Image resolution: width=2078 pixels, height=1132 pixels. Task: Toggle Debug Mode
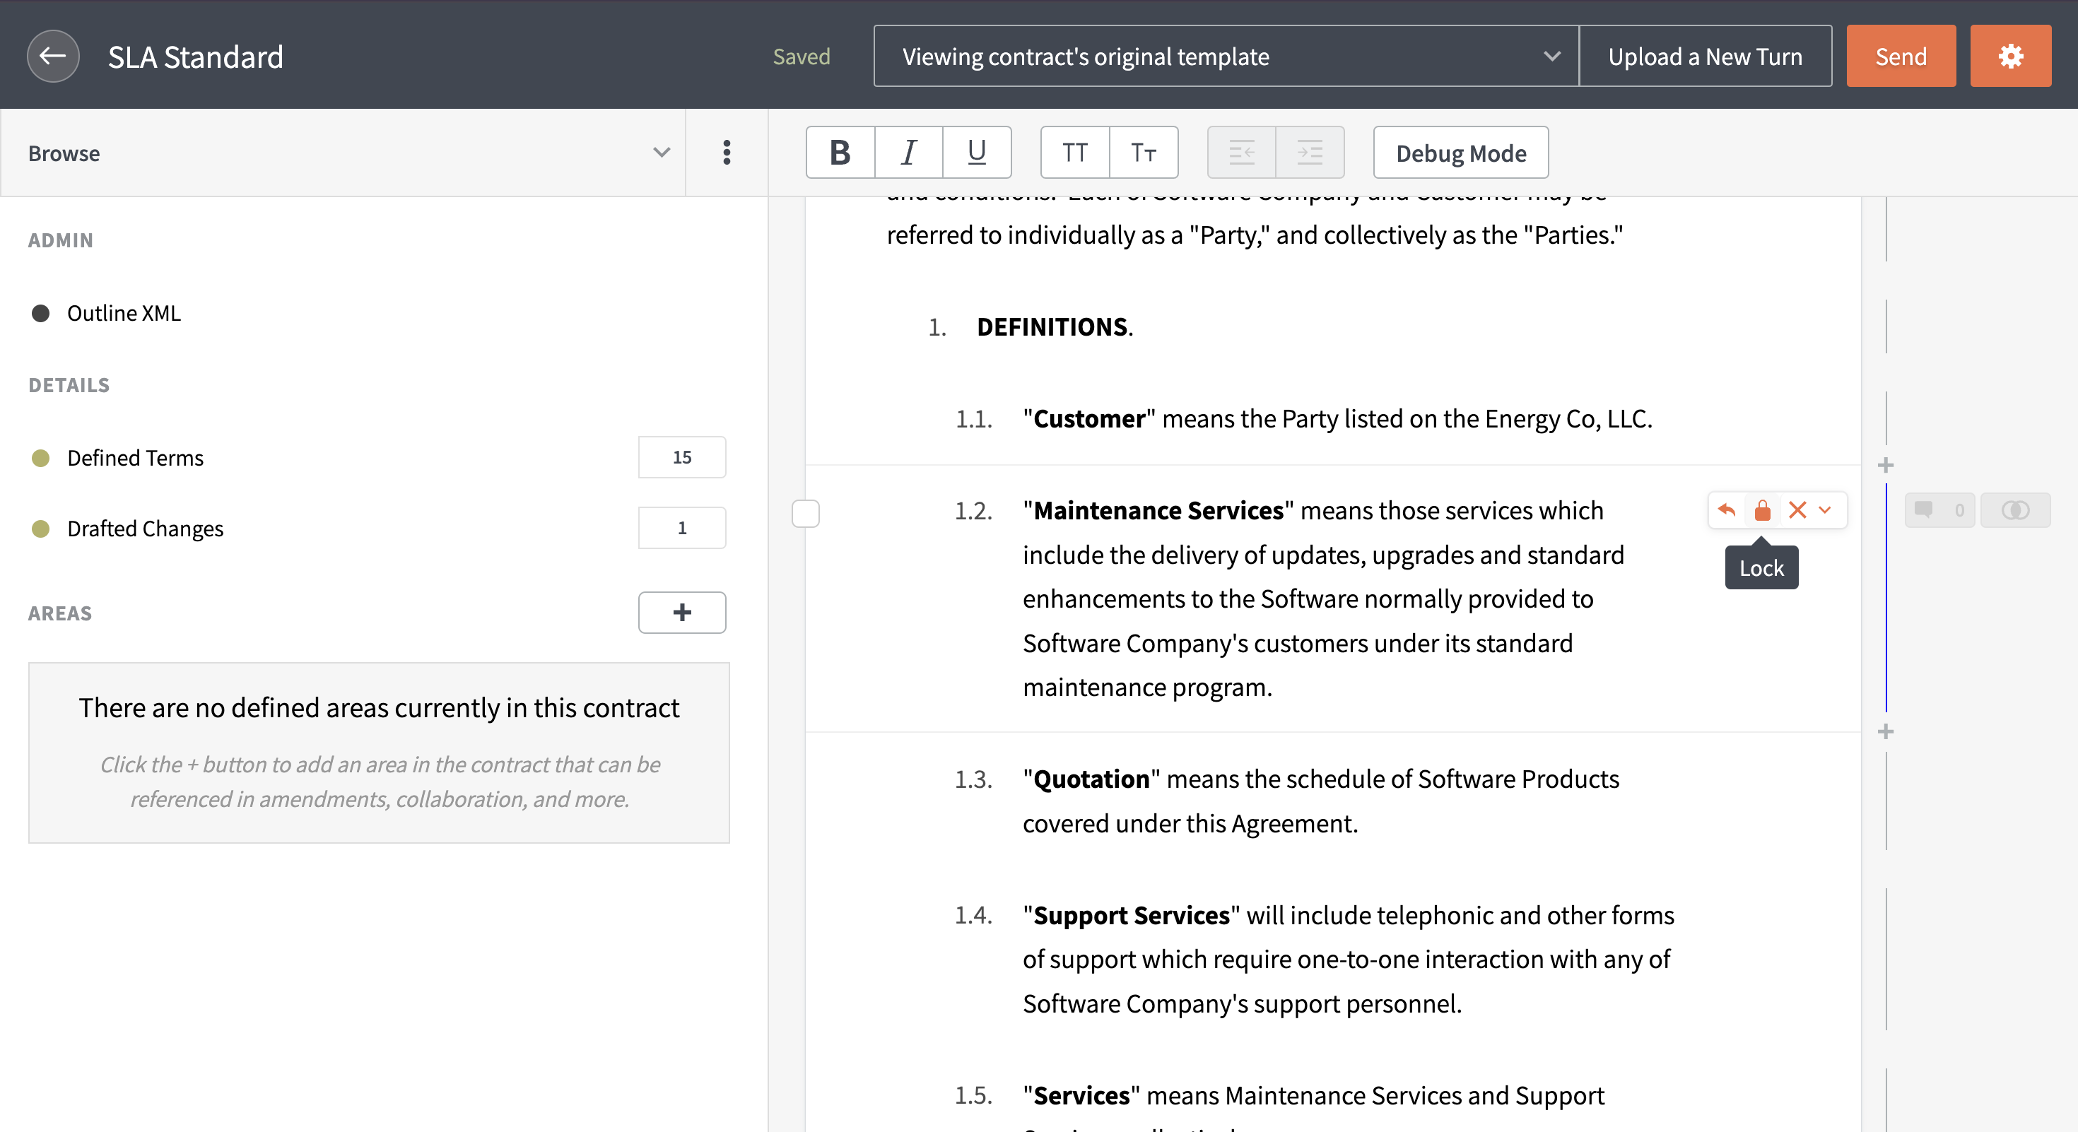[x=1460, y=153]
